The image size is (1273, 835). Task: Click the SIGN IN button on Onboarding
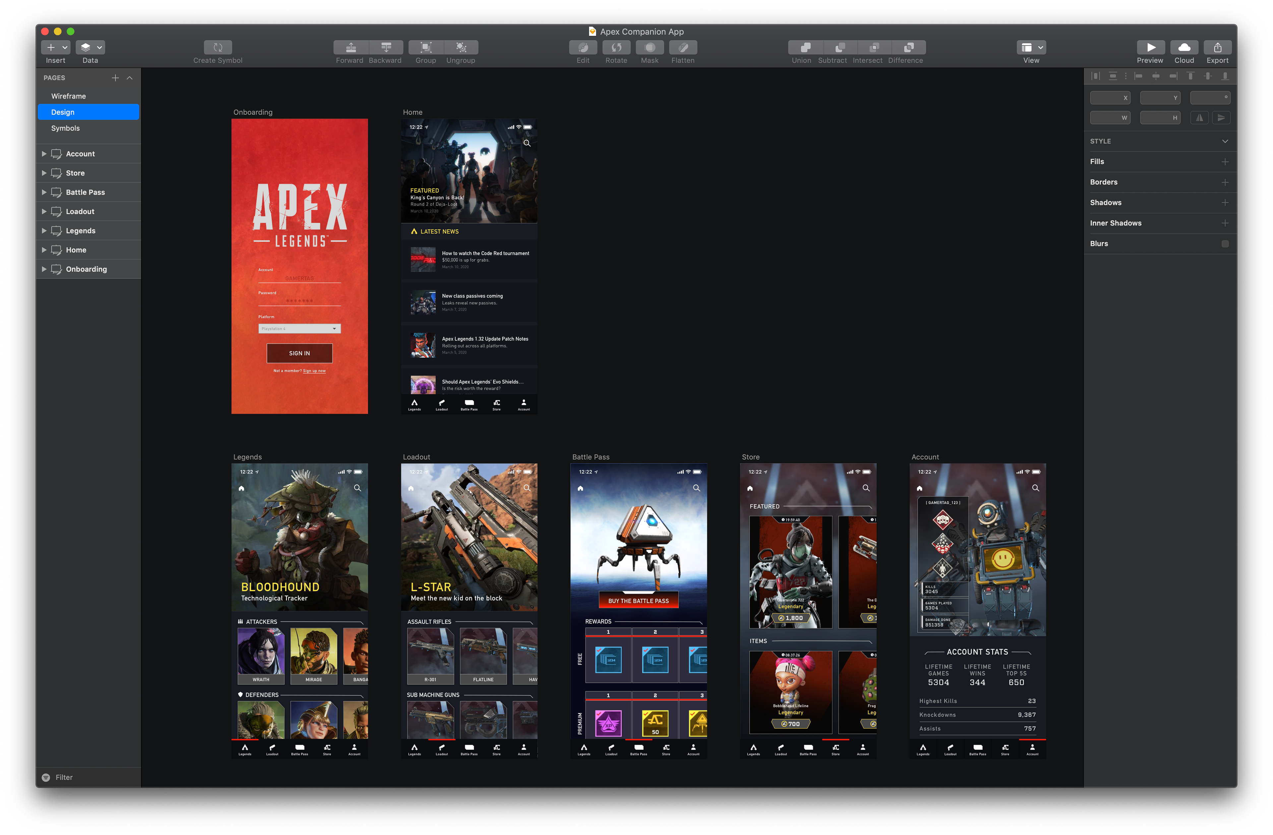[300, 353]
